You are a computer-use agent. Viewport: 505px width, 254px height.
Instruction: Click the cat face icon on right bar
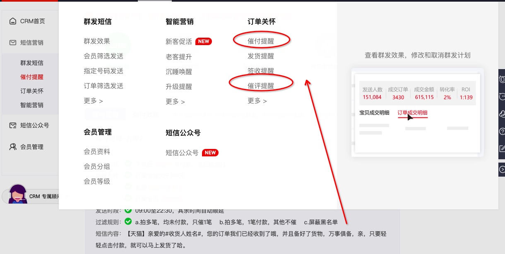502,96
